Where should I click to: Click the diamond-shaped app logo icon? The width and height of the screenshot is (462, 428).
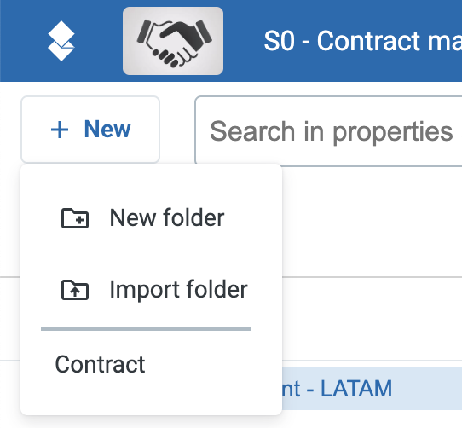pyautogui.click(x=61, y=41)
